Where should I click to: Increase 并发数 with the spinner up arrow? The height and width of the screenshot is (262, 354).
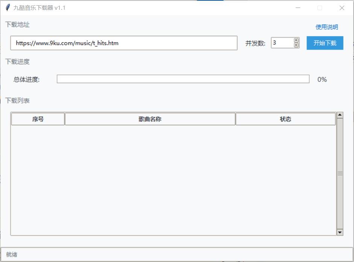pos(296,41)
